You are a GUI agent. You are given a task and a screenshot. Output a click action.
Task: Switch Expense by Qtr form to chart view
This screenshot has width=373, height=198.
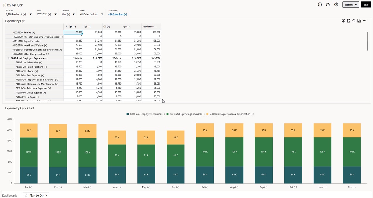[x=359, y=21]
